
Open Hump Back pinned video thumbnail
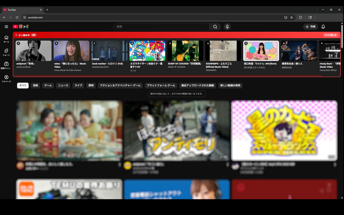[x=330, y=51]
